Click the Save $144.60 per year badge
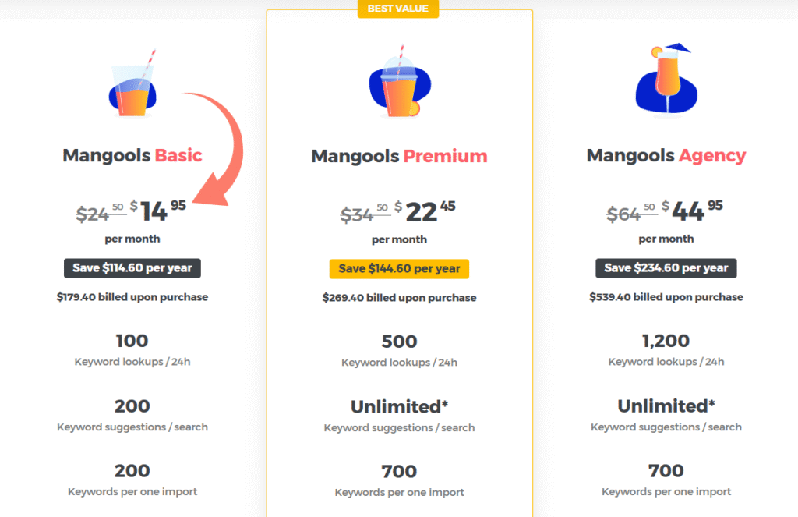The height and width of the screenshot is (517, 798). tap(399, 268)
